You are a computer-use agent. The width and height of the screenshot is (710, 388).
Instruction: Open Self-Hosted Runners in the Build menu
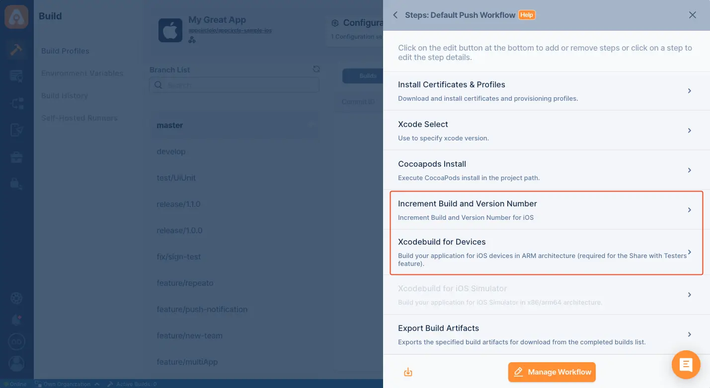coord(79,118)
